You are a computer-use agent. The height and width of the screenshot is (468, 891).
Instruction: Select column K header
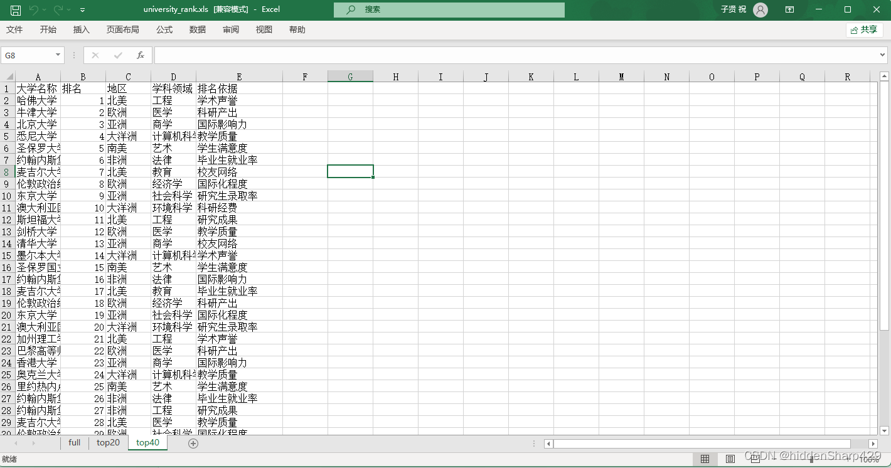tap(531, 77)
